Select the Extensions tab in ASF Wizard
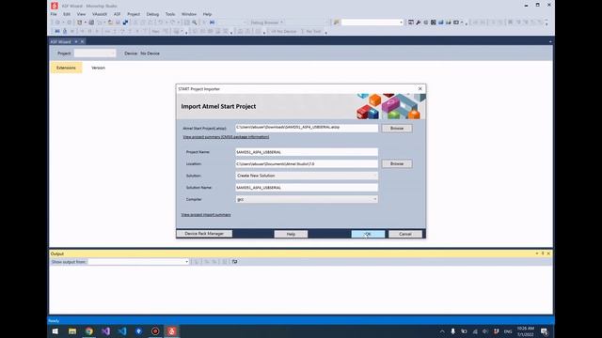 66,68
